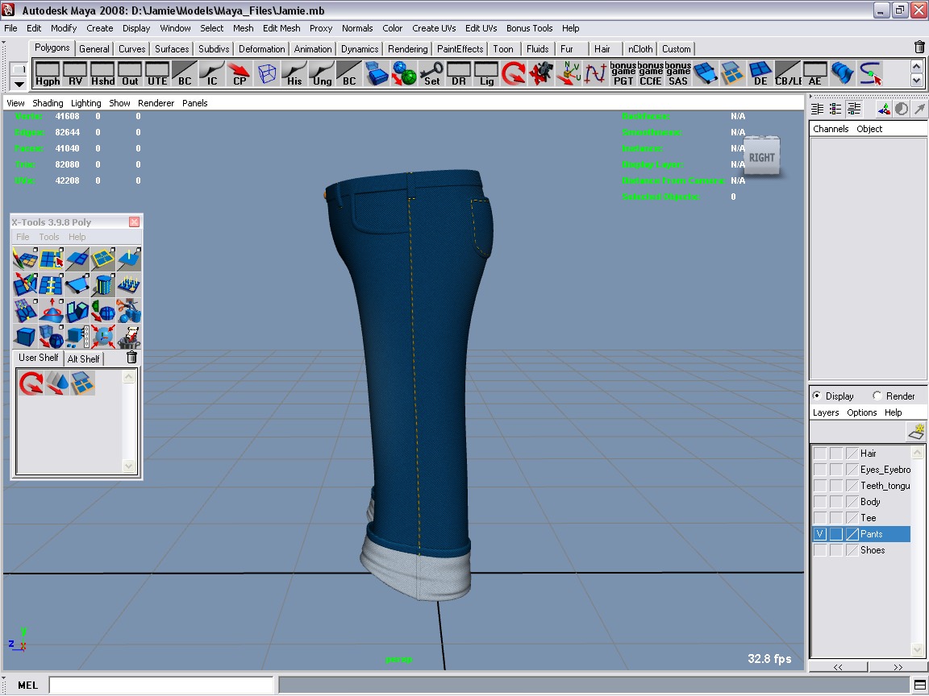
Task: Click the CB/LE shelf icon
Action: [x=788, y=74]
